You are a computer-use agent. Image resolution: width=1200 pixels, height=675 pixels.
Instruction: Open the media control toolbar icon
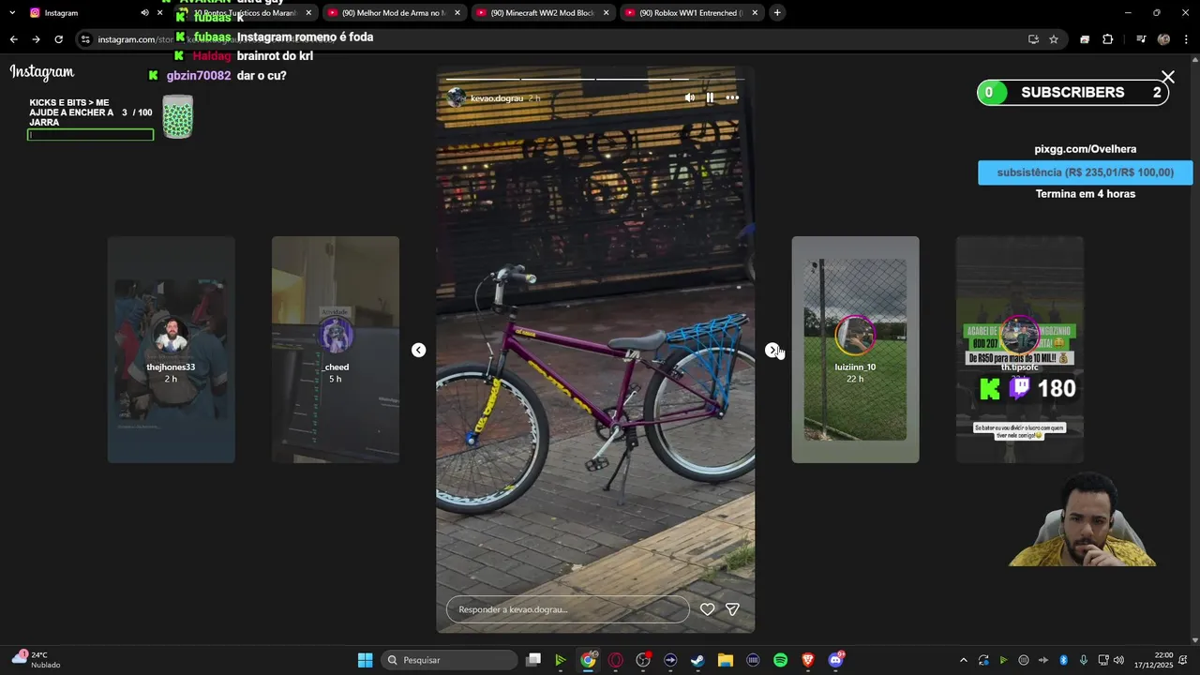[x=1141, y=39]
